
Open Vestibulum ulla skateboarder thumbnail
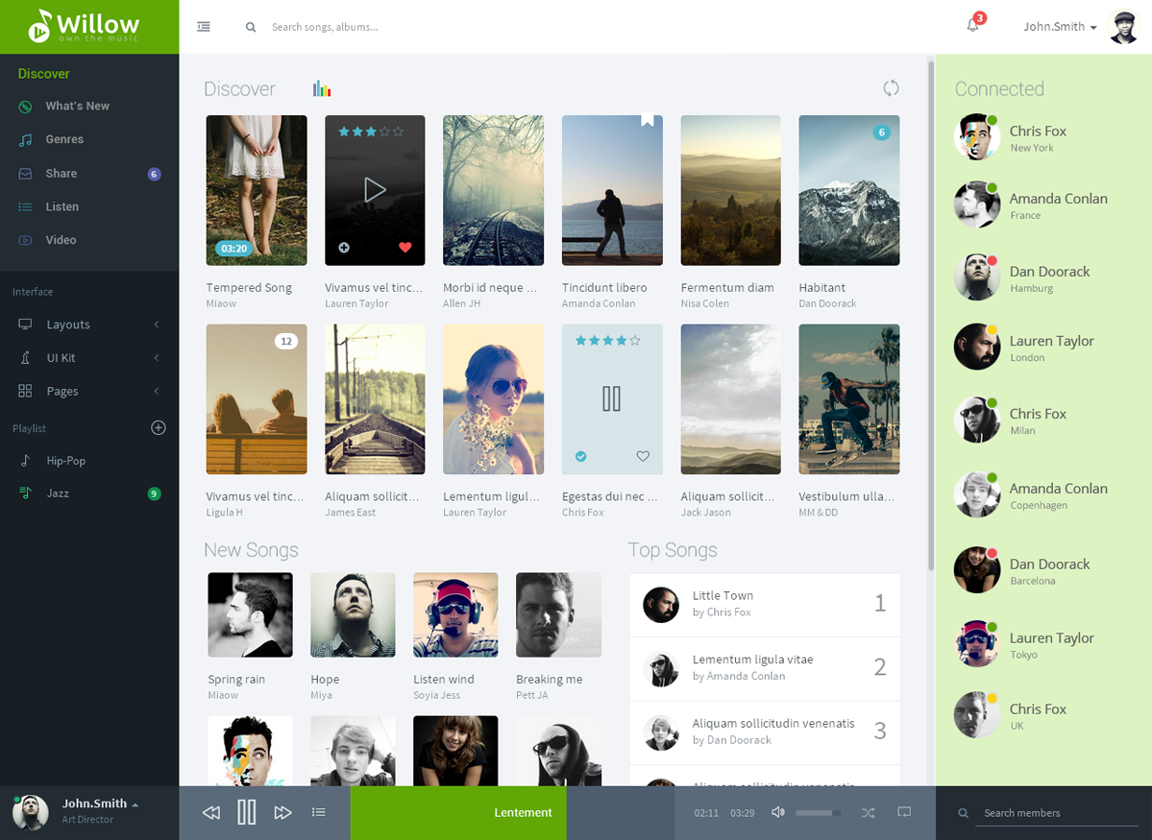[x=849, y=398]
